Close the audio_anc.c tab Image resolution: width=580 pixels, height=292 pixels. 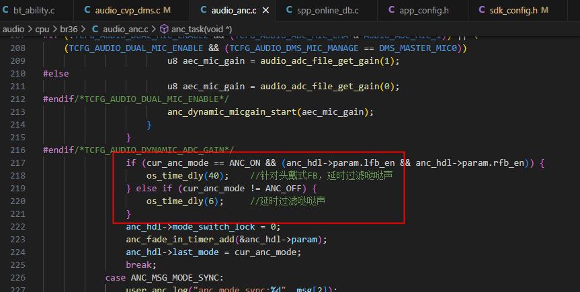265,10
